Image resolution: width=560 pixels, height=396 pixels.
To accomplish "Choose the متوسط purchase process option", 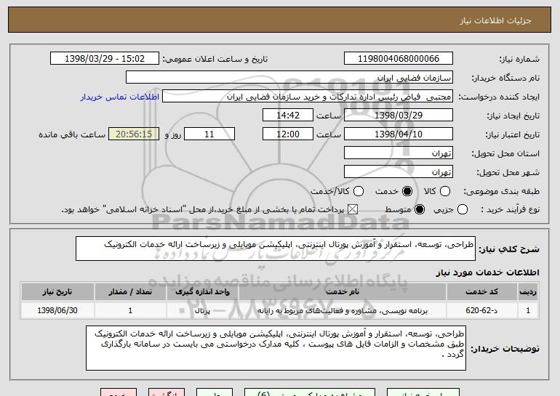I will 420,209.
